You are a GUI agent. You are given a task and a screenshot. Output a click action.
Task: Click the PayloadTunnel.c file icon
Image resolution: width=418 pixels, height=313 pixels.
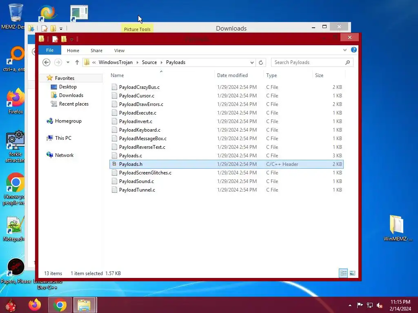pyautogui.click(x=114, y=190)
